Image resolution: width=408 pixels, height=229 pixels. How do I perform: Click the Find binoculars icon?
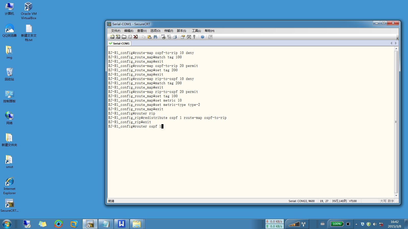[x=155, y=37]
